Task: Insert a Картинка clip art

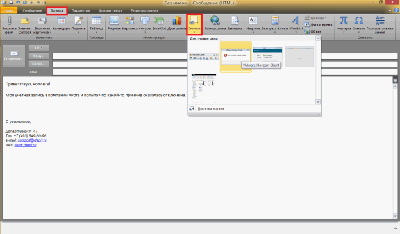Action: point(129,24)
